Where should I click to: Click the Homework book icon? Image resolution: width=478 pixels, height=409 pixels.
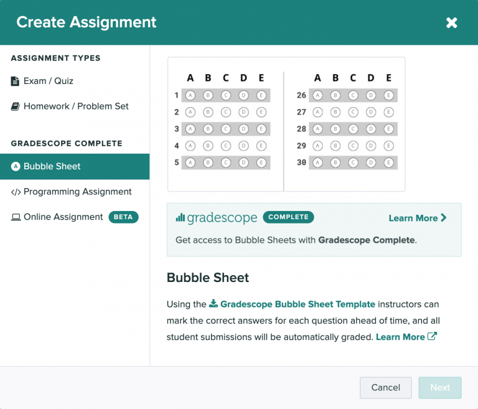[x=15, y=106]
